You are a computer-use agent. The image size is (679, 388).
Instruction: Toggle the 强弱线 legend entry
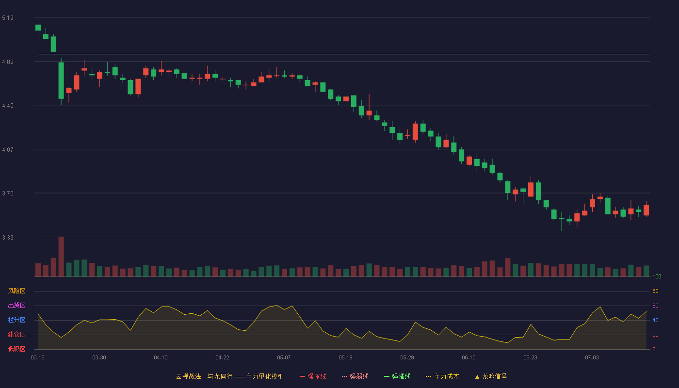pos(355,376)
